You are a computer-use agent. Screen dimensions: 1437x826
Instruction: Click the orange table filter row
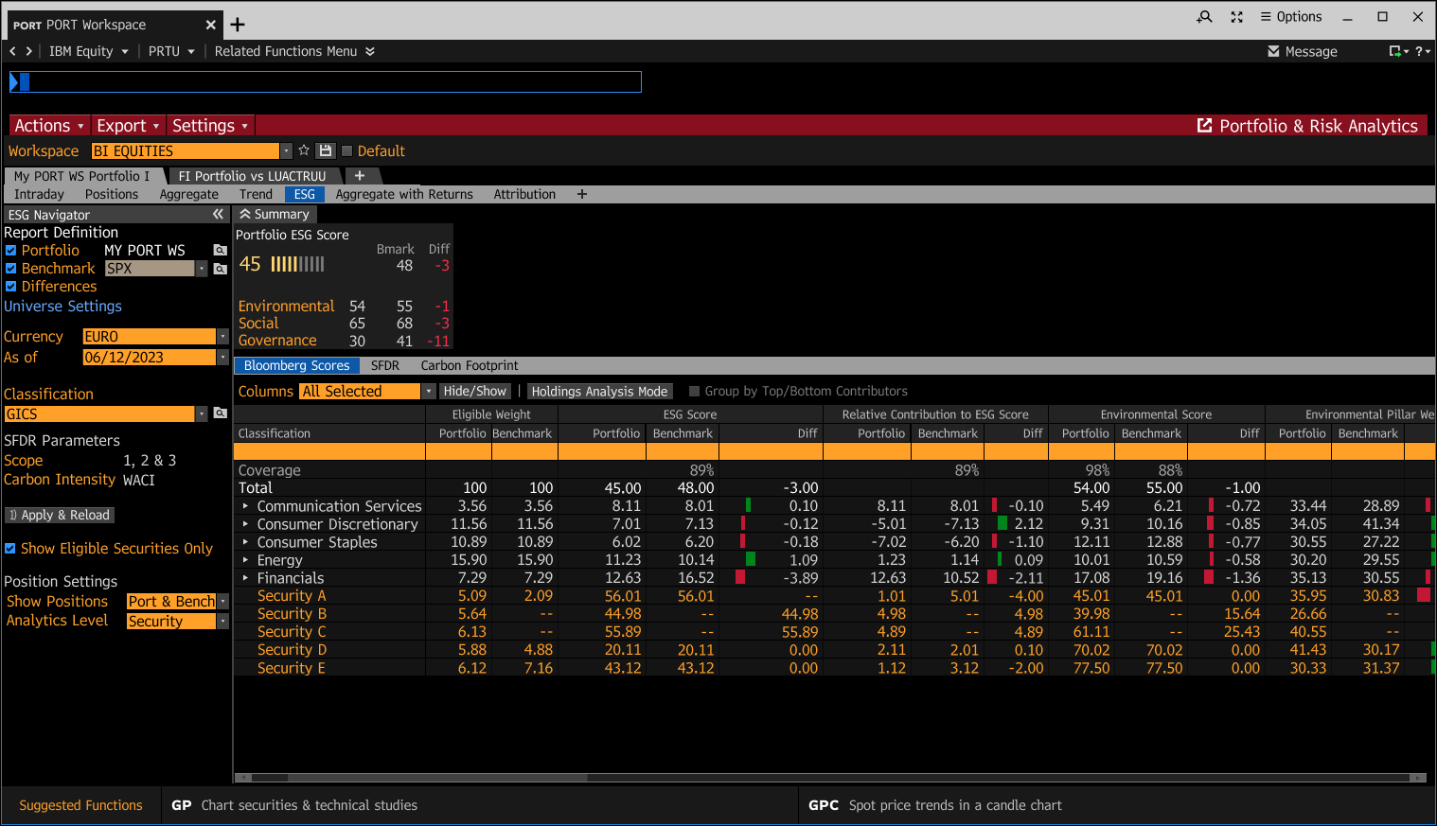tap(834, 452)
